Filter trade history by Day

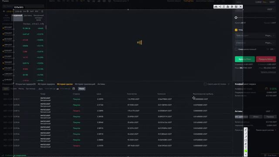(6, 89)
